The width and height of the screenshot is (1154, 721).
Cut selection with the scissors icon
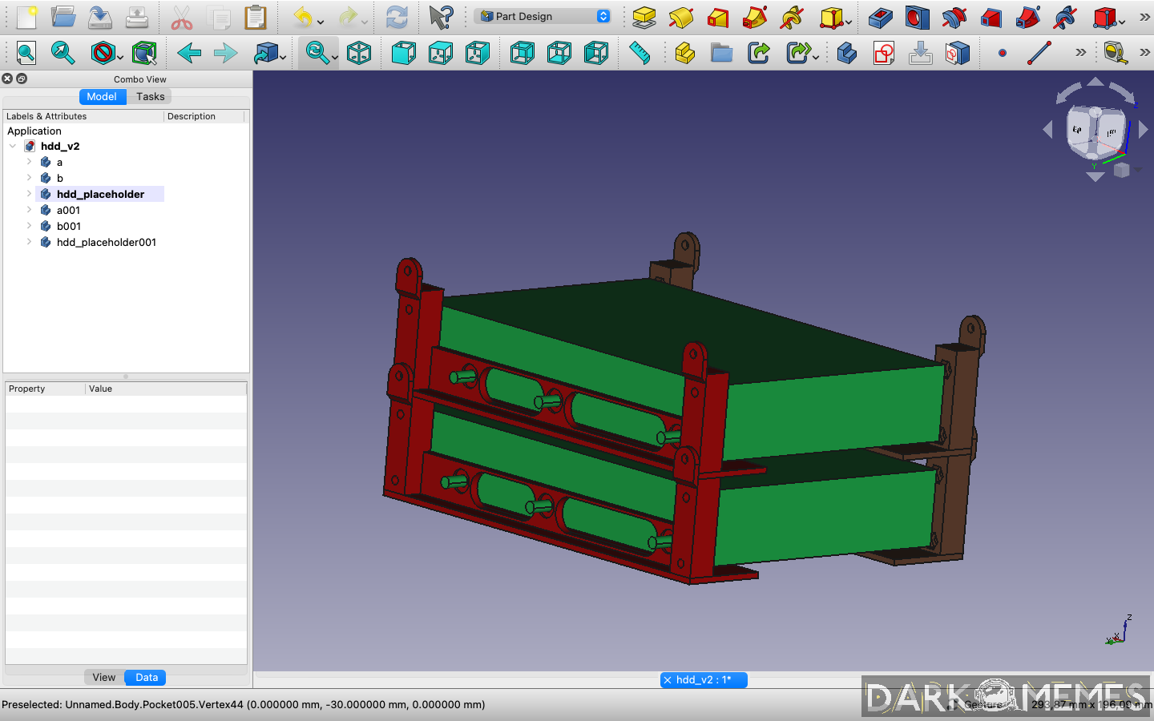pos(182,17)
